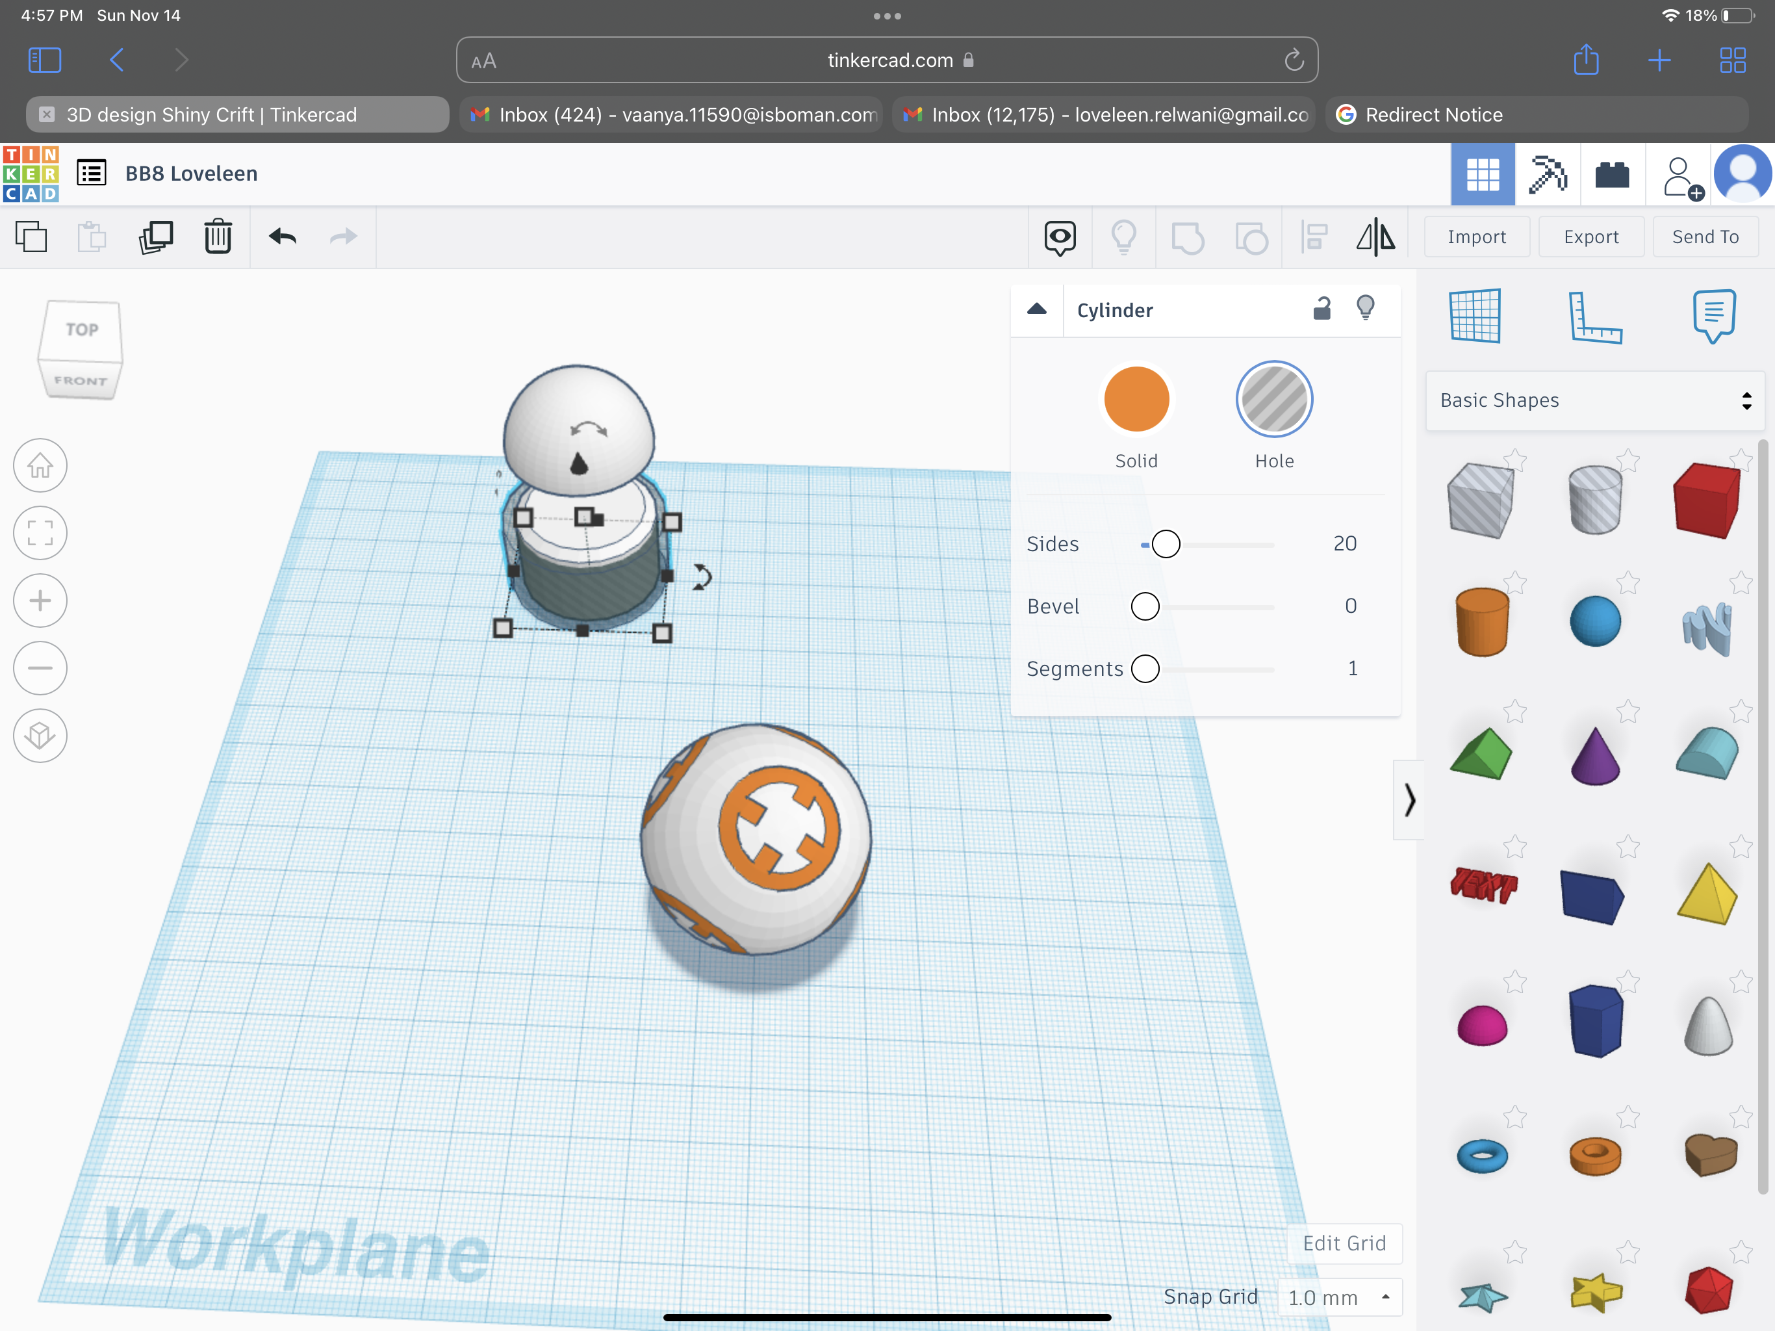Select the orange Cylinder shape thumbnail
The width and height of the screenshot is (1775, 1331).
(x=1482, y=621)
